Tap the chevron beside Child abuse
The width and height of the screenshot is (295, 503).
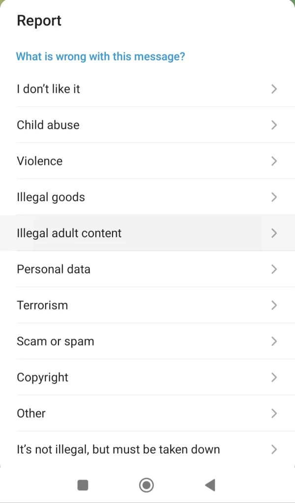274,125
